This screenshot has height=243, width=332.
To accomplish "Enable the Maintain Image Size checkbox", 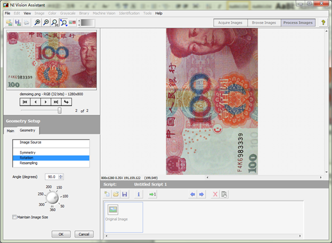I will 14,217.
